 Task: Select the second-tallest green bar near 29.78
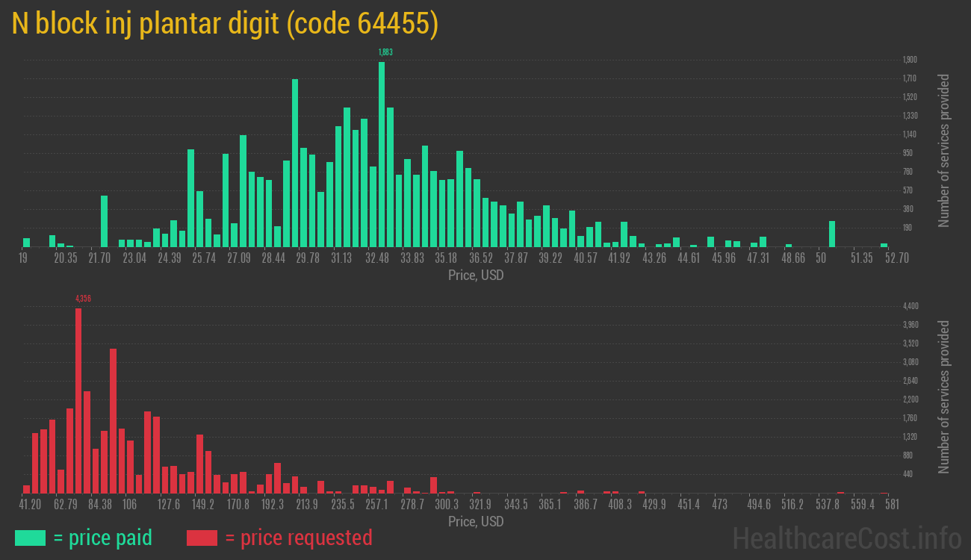pyautogui.click(x=295, y=163)
